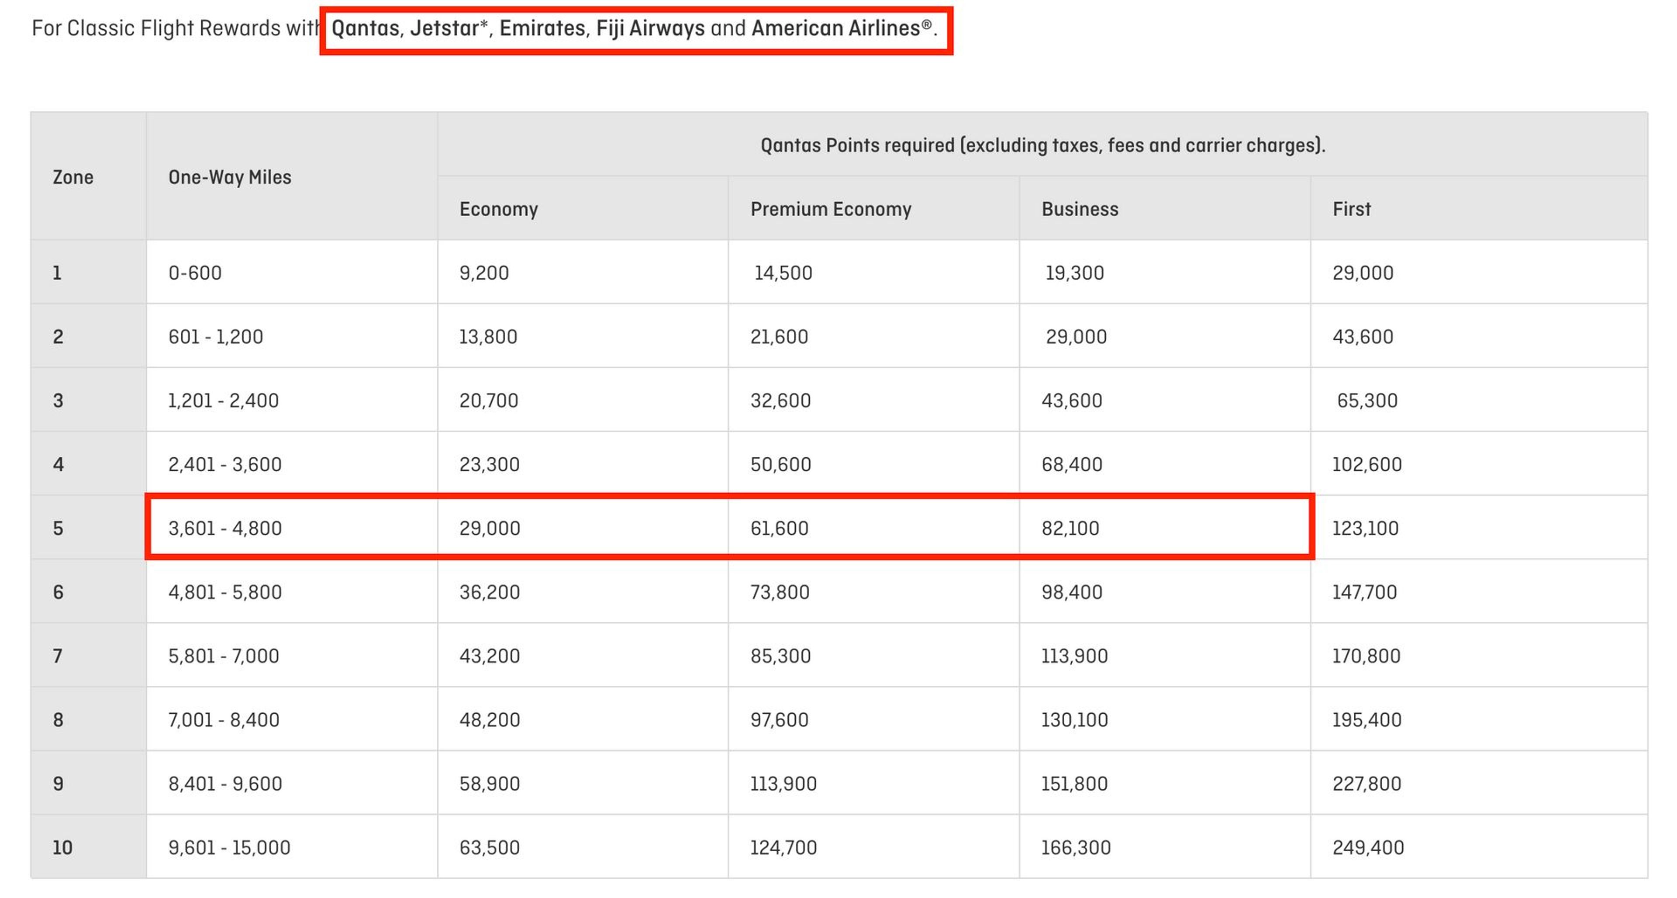1677x898 pixels.
Task: Click the 4,801 - 5,800 miles cell
Action: (292, 591)
